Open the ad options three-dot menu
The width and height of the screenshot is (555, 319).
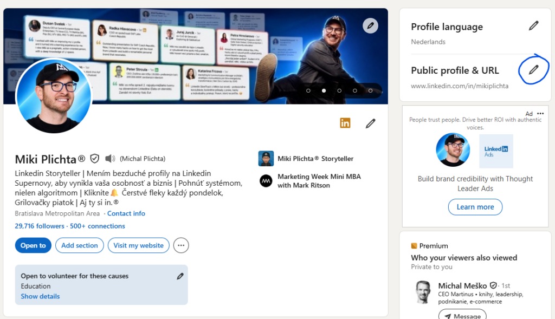(540, 114)
